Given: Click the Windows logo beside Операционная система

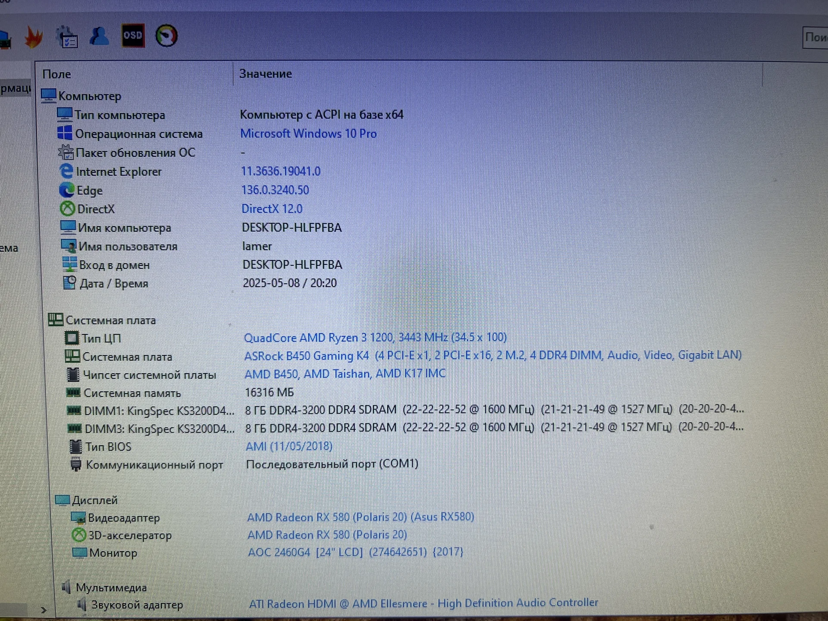Looking at the screenshot, I should click(65, 133).
